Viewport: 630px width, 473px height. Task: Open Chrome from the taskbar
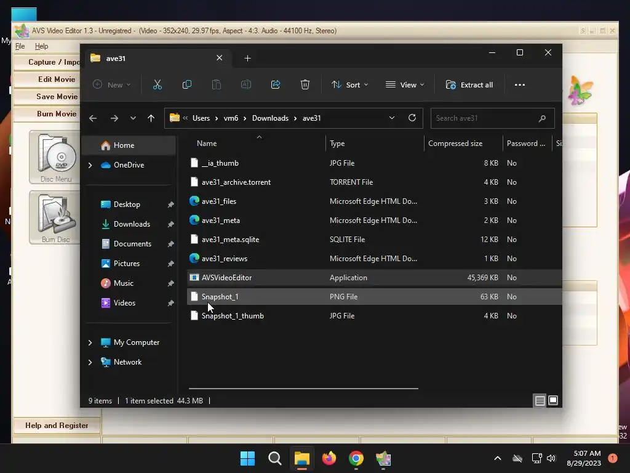click(x=356, y=458)
